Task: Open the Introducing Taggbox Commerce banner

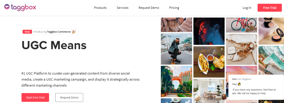Action: pos(50,32)
